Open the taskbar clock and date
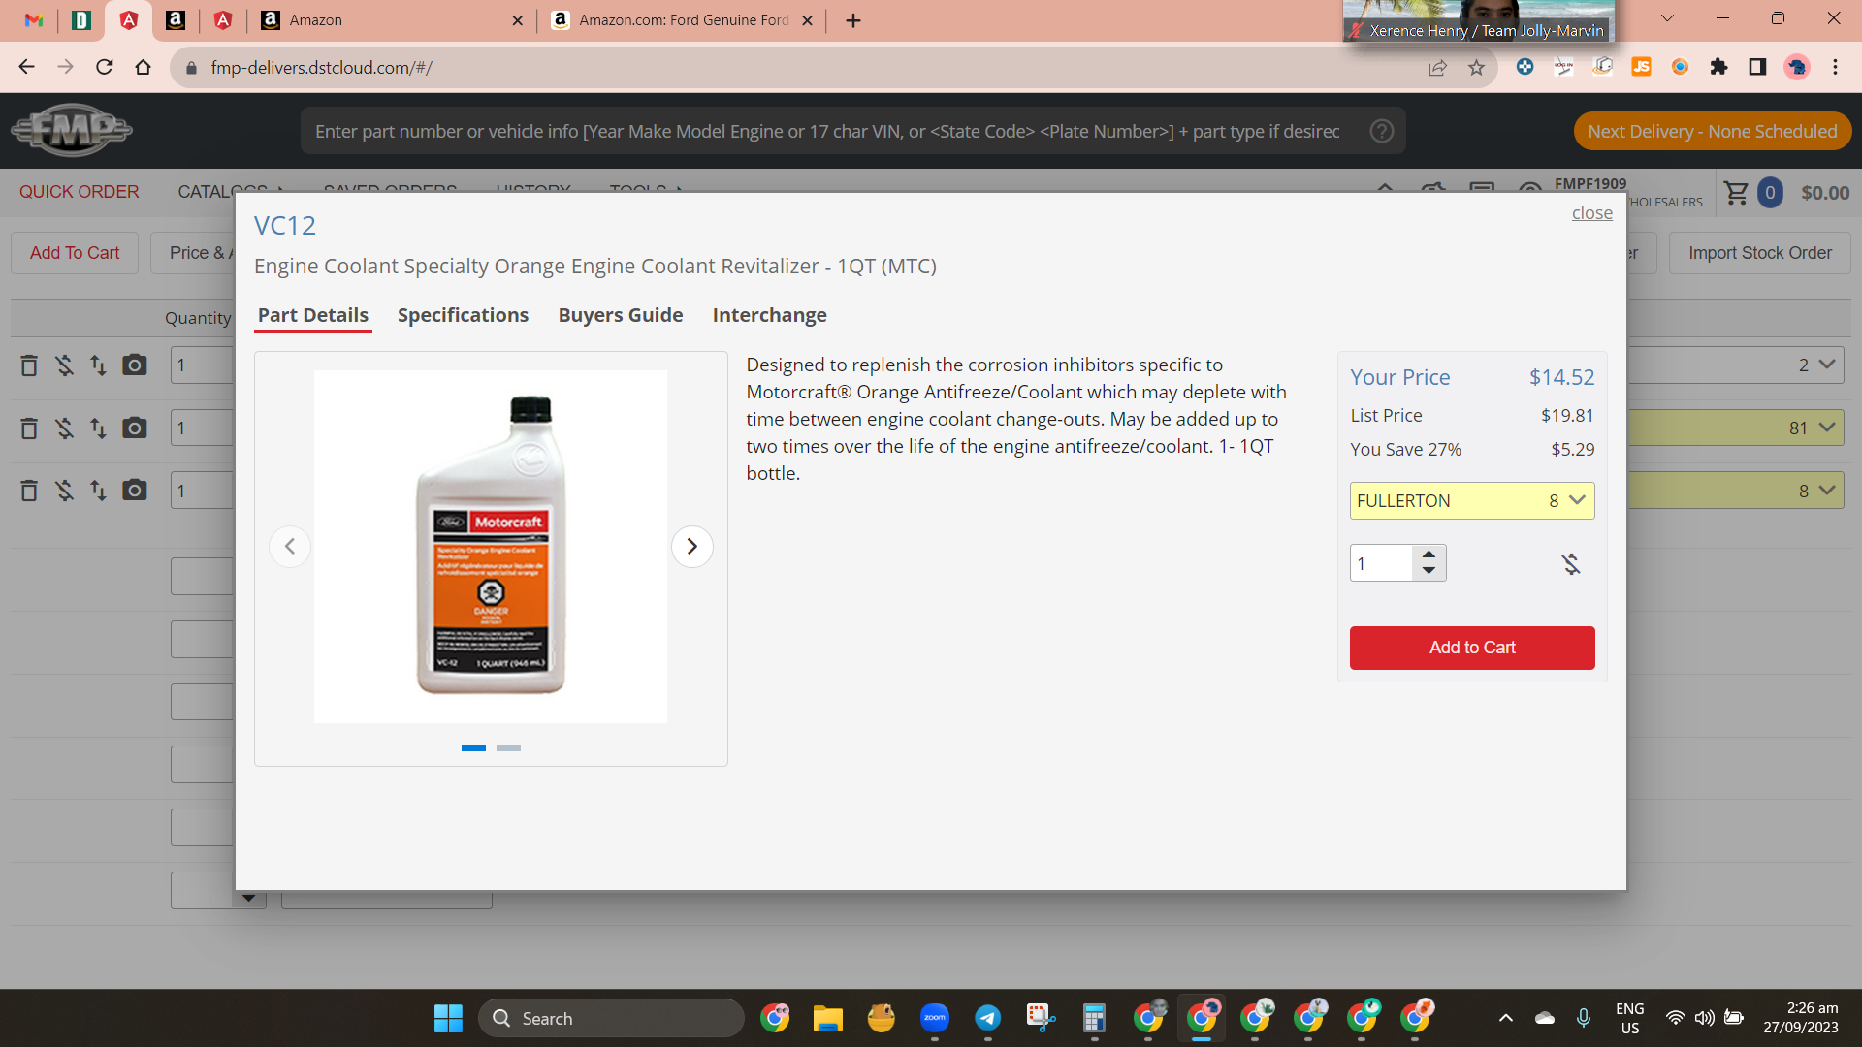 click(1801, 1018)
